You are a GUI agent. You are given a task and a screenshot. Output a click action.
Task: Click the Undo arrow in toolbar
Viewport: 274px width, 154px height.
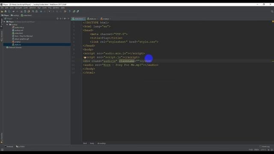point(13,12)
